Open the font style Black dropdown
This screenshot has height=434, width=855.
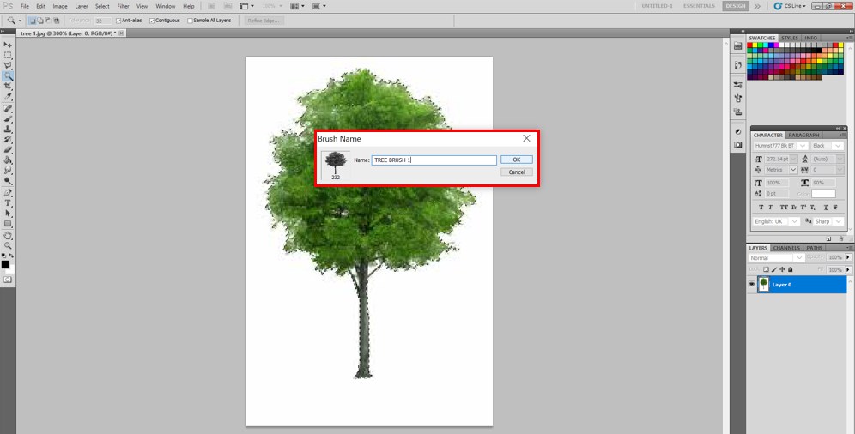839,146
